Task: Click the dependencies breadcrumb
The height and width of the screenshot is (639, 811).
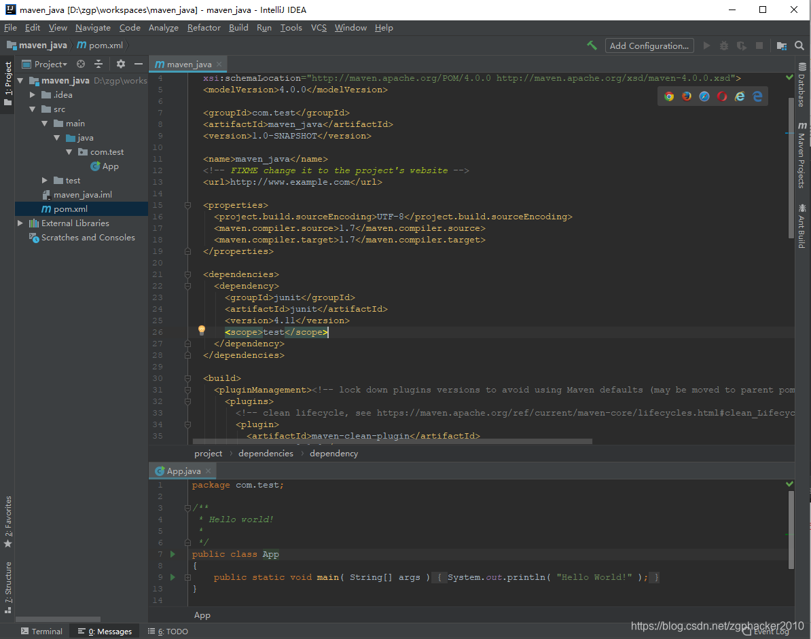Action: 266,454
